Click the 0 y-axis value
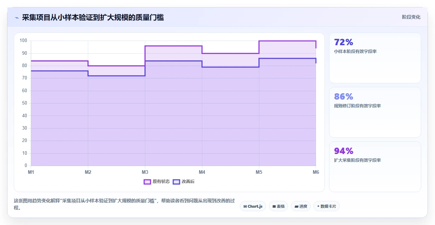 pos(26,166)
